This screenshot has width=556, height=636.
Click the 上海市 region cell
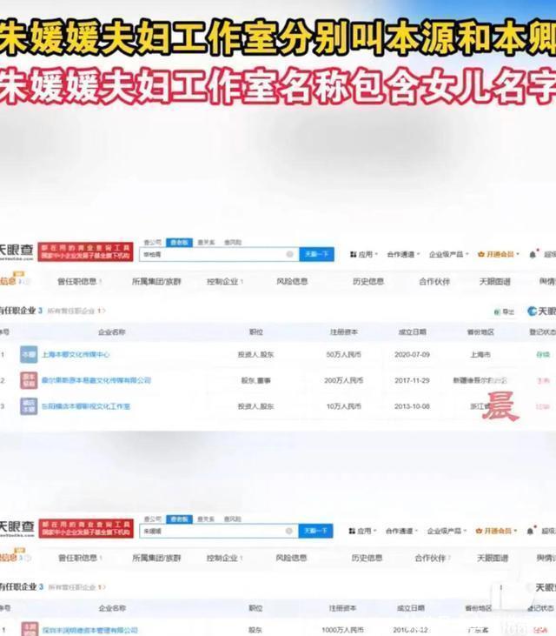pos(480,354)
